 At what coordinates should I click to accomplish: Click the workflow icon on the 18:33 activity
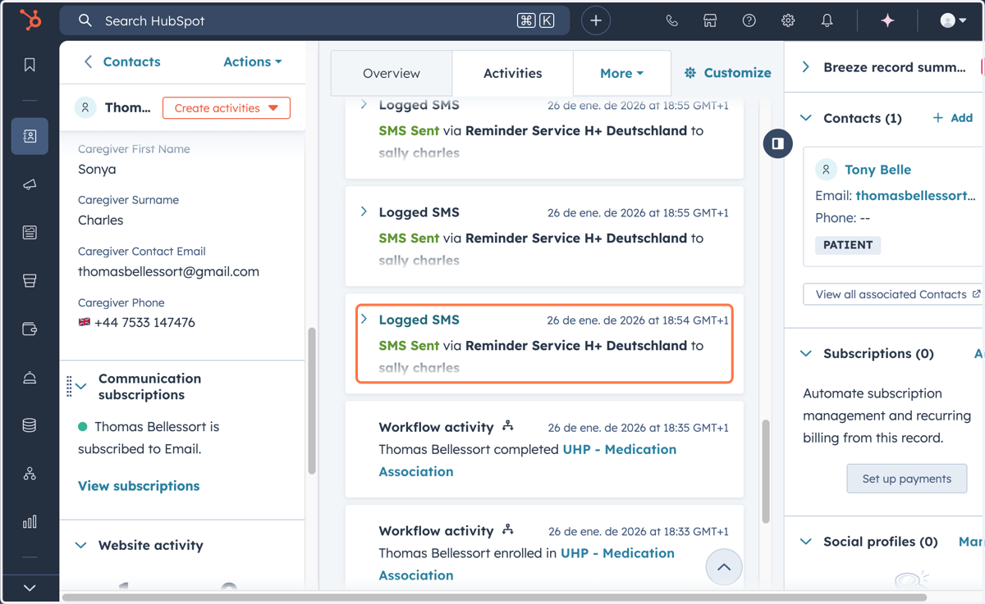508,529
